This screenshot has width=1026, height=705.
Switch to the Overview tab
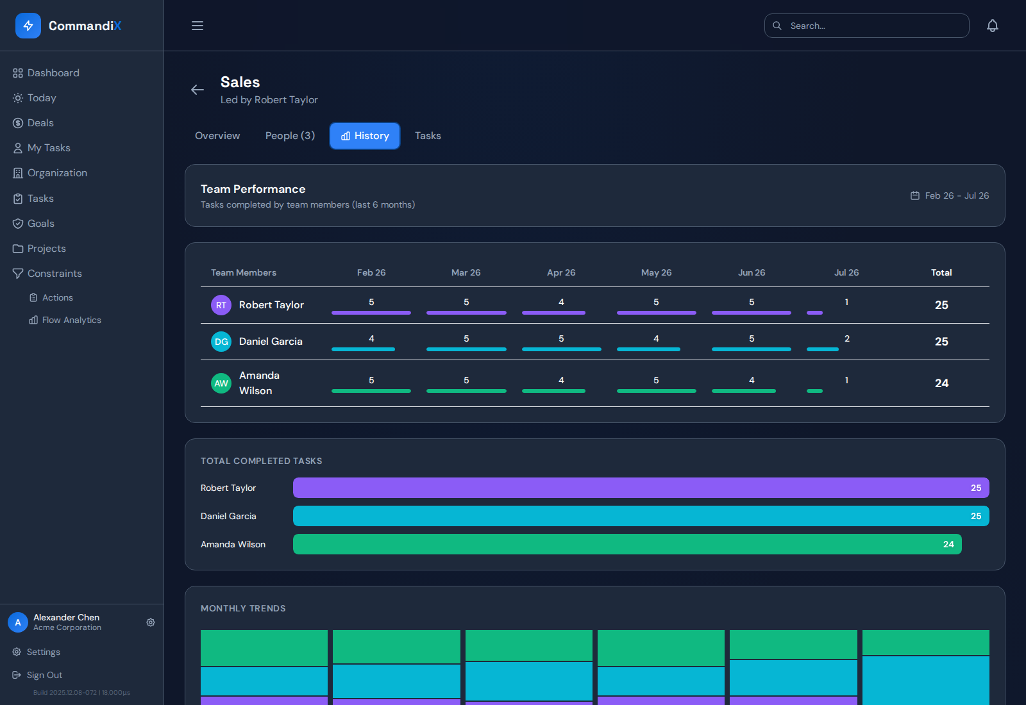[217, 136]
